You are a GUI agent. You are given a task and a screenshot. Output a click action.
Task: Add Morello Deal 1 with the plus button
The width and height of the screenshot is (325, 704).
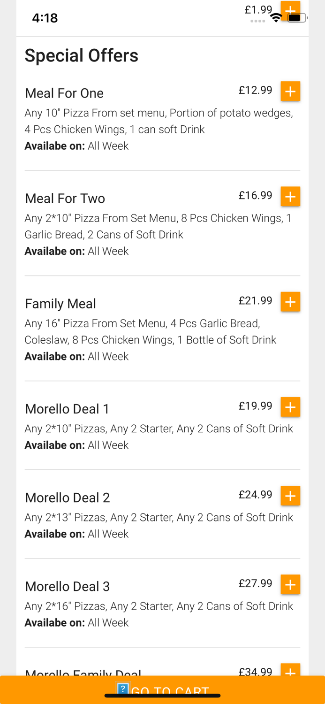coord(290,407)
